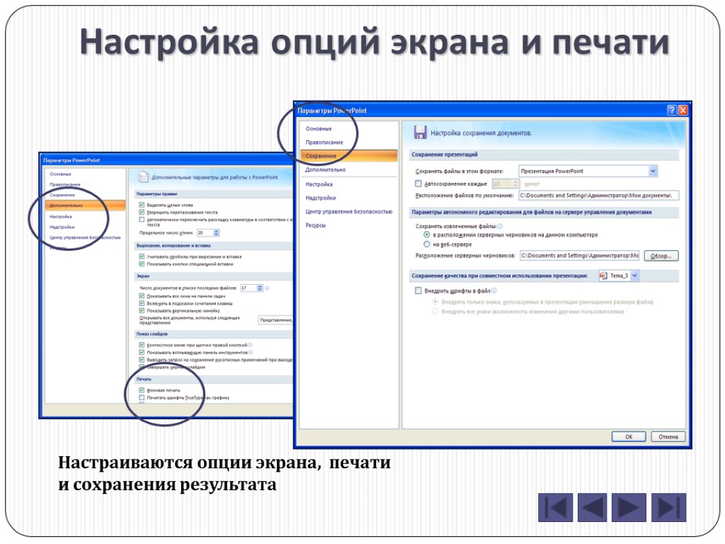
Task: Open Центр управления безопасностью in front dialog
Action: (x=348, y=211)
